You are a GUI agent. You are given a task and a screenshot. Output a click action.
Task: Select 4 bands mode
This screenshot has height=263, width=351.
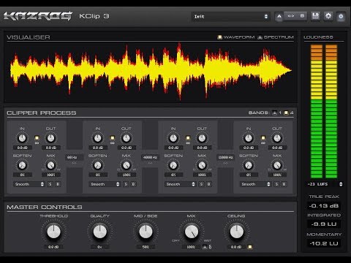pyautogui.click(x=286, y=113)
